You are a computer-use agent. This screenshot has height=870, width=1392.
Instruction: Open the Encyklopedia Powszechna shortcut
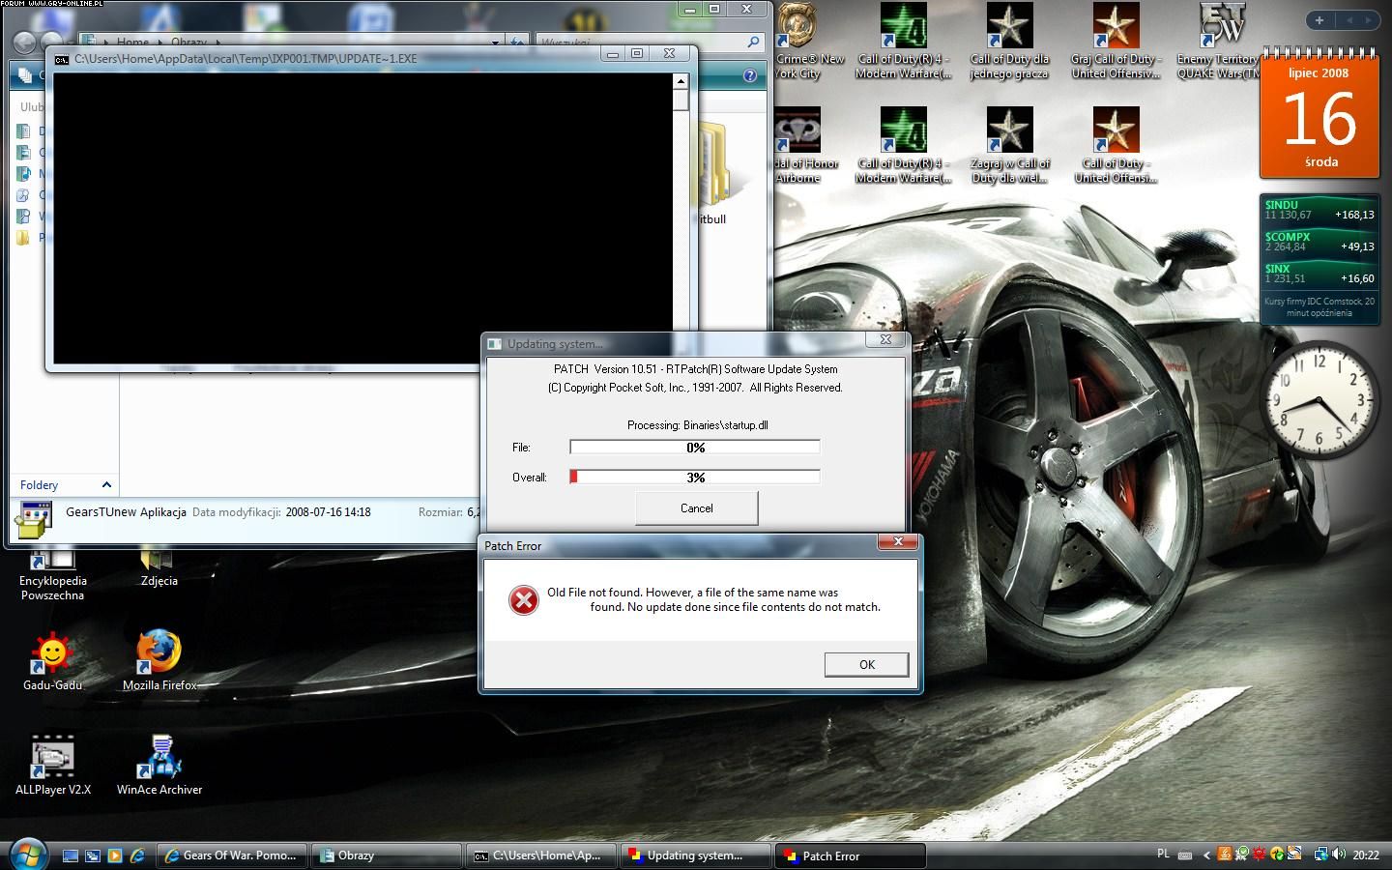tap(52, 563)
